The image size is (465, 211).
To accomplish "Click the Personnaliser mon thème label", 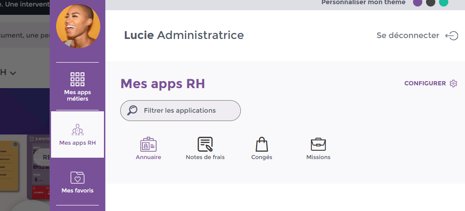I will (x=363, y=2).
